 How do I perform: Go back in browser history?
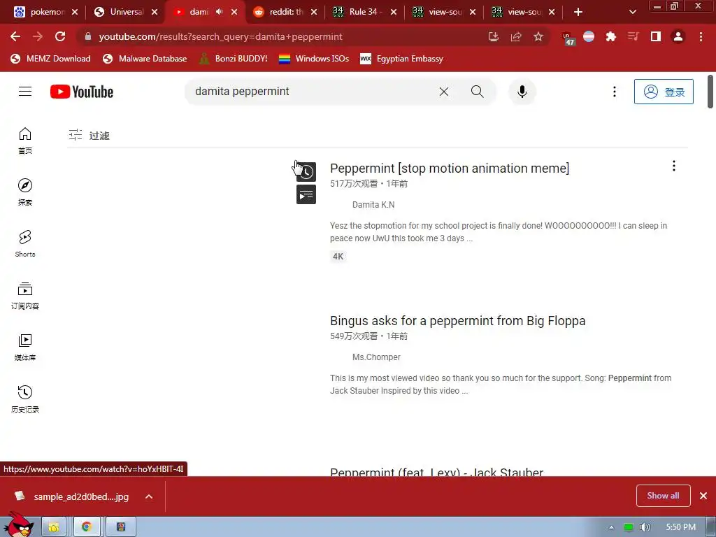pos(15,36)
